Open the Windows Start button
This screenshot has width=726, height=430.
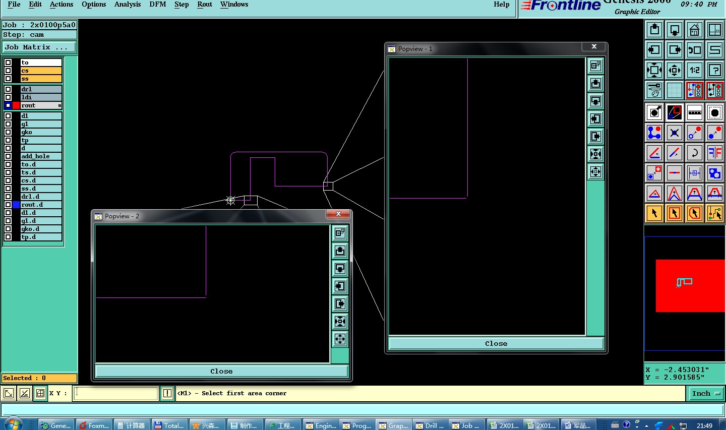coord(13,424)
